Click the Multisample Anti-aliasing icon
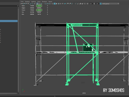Screen dimensions: 129x97 (72, 4)
